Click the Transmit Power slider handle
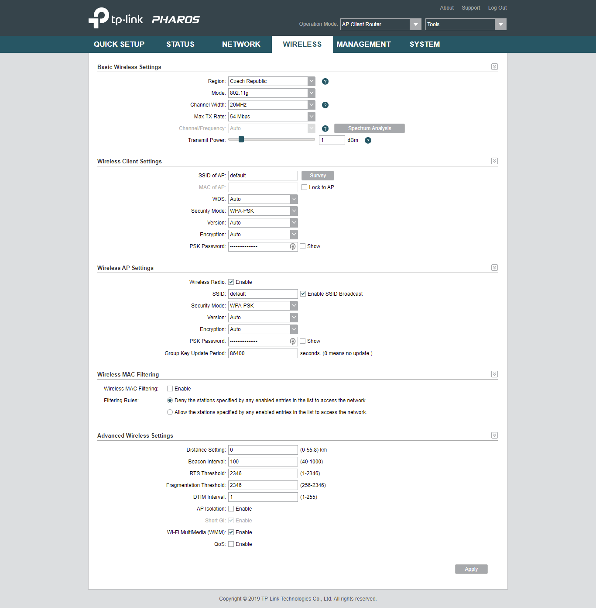596x608 pixels. 241,139
